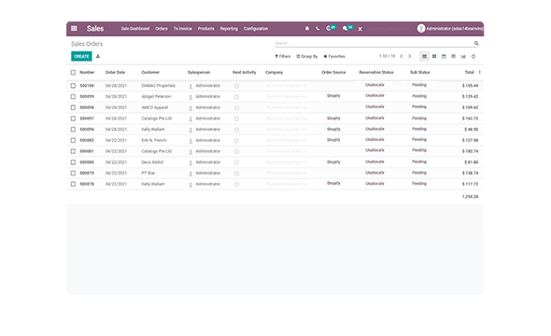Check the box for order S00081

point(73,151)
